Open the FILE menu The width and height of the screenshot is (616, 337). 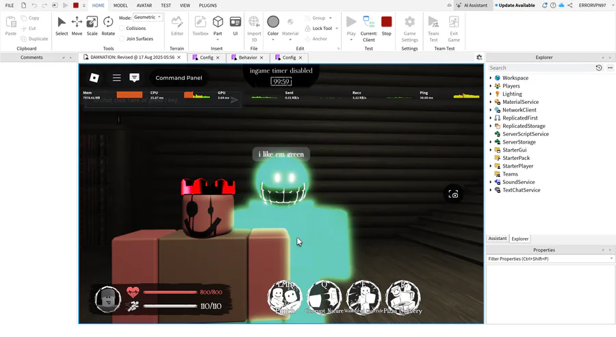coord(10,5)
